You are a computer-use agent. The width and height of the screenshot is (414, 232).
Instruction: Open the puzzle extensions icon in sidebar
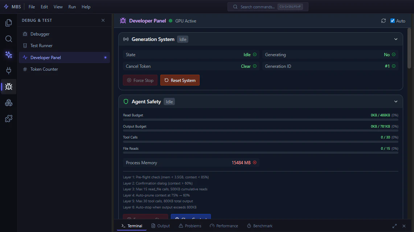[x=8, y=119]
